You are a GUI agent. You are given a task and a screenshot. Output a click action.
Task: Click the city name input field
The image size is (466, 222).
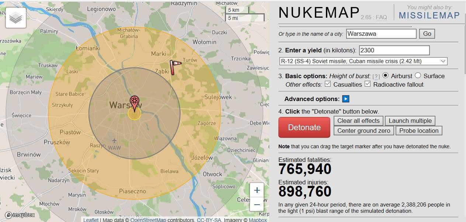[381, 34]
